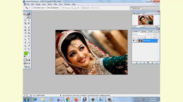Click the Jump to ImageReady button
Image resolution: width=183 pixels, height=102 pixels.
27,67
